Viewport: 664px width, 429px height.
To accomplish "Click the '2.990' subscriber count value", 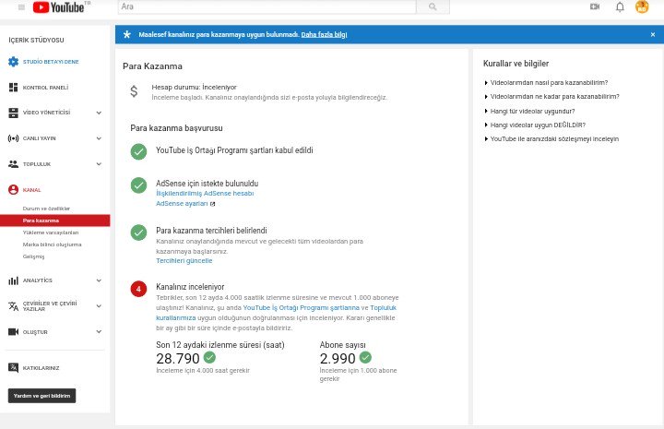I will pos(338,359).
